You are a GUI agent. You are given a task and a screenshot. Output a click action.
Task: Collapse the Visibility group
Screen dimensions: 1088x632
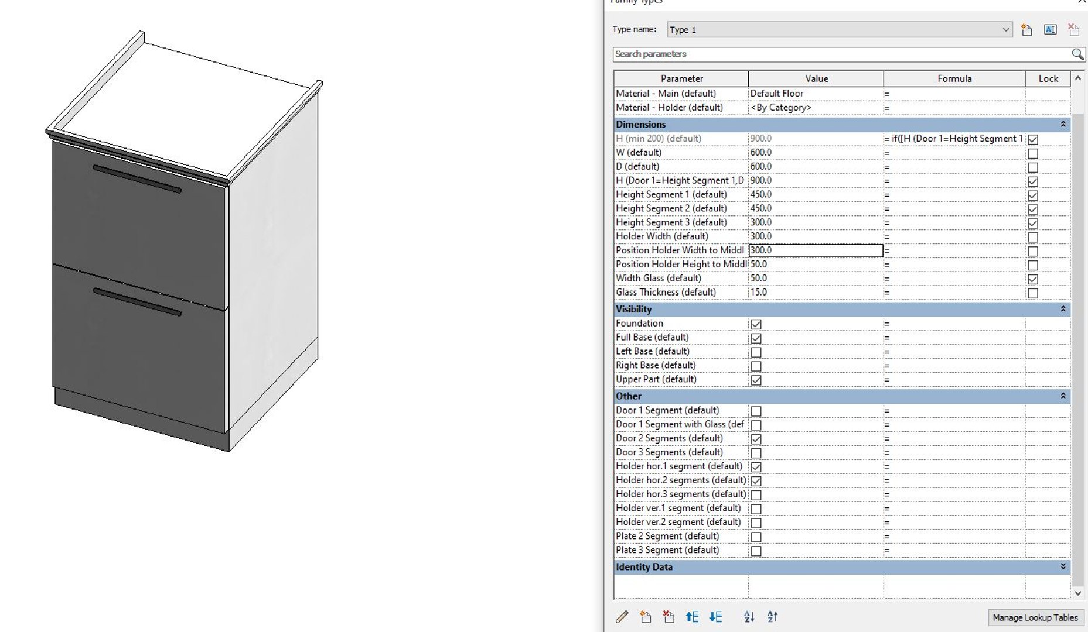pos(1063,309)
